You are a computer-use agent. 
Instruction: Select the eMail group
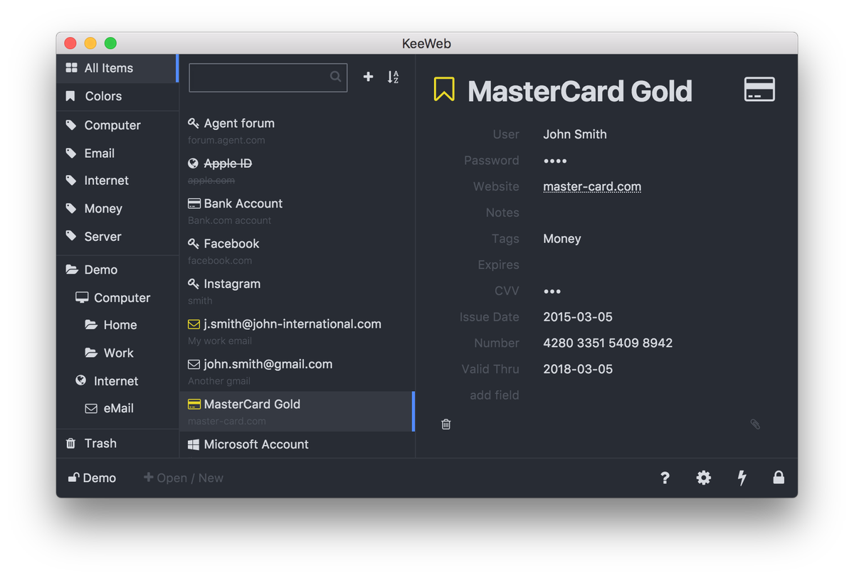tap(117, 408)
